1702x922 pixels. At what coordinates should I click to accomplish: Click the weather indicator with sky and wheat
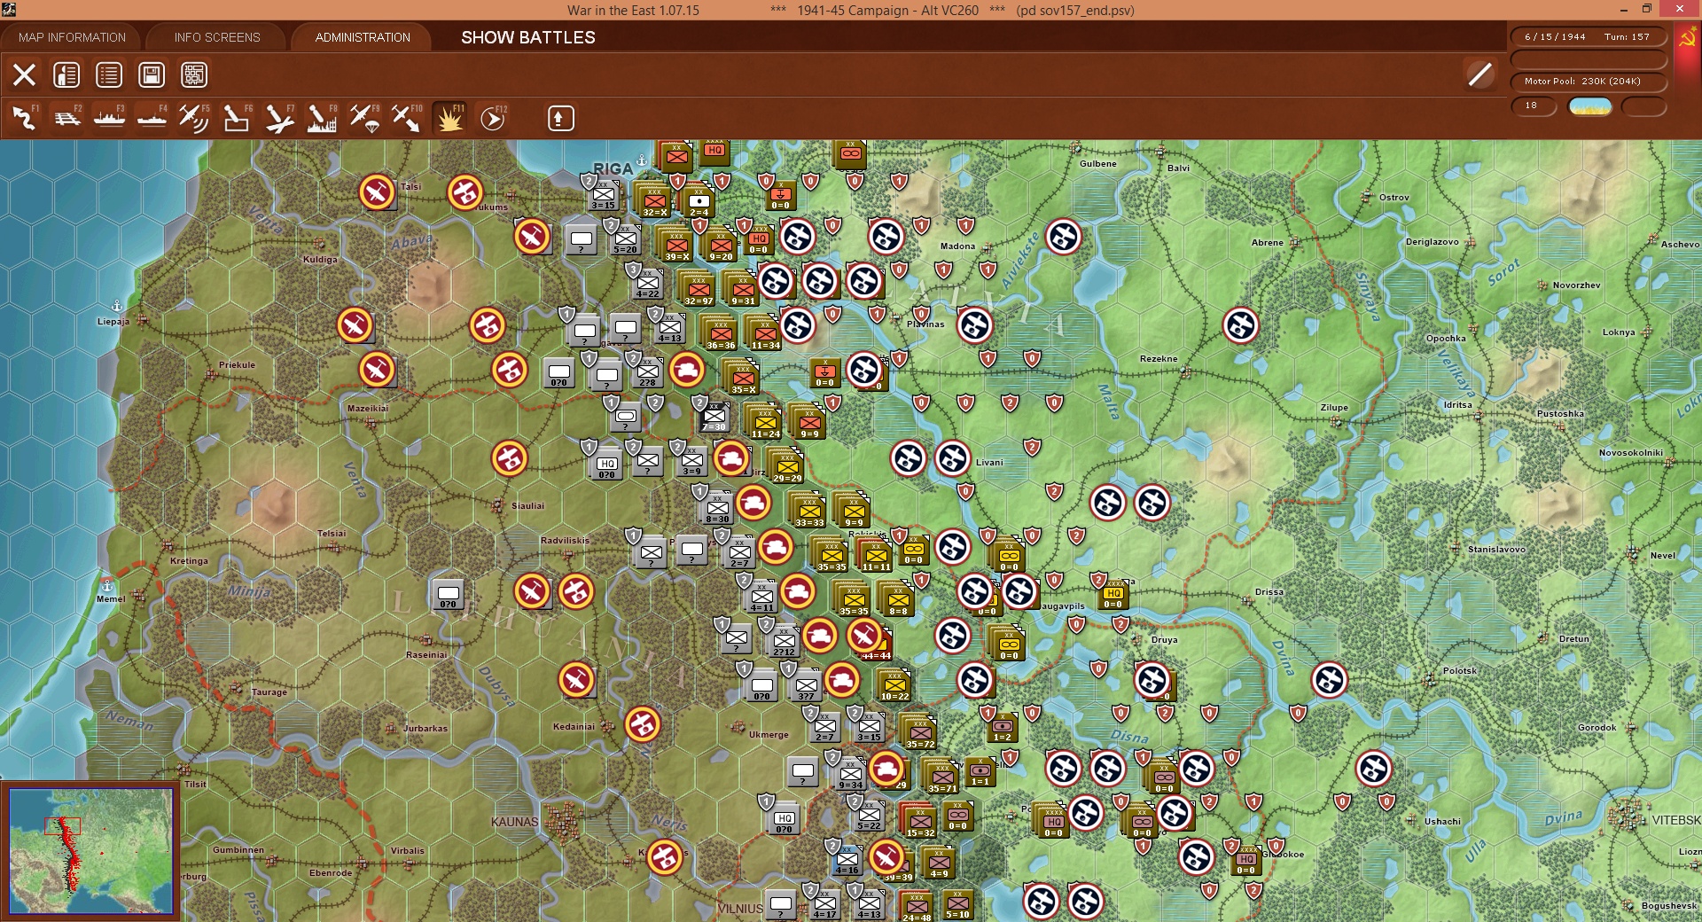pos(1590,106)
